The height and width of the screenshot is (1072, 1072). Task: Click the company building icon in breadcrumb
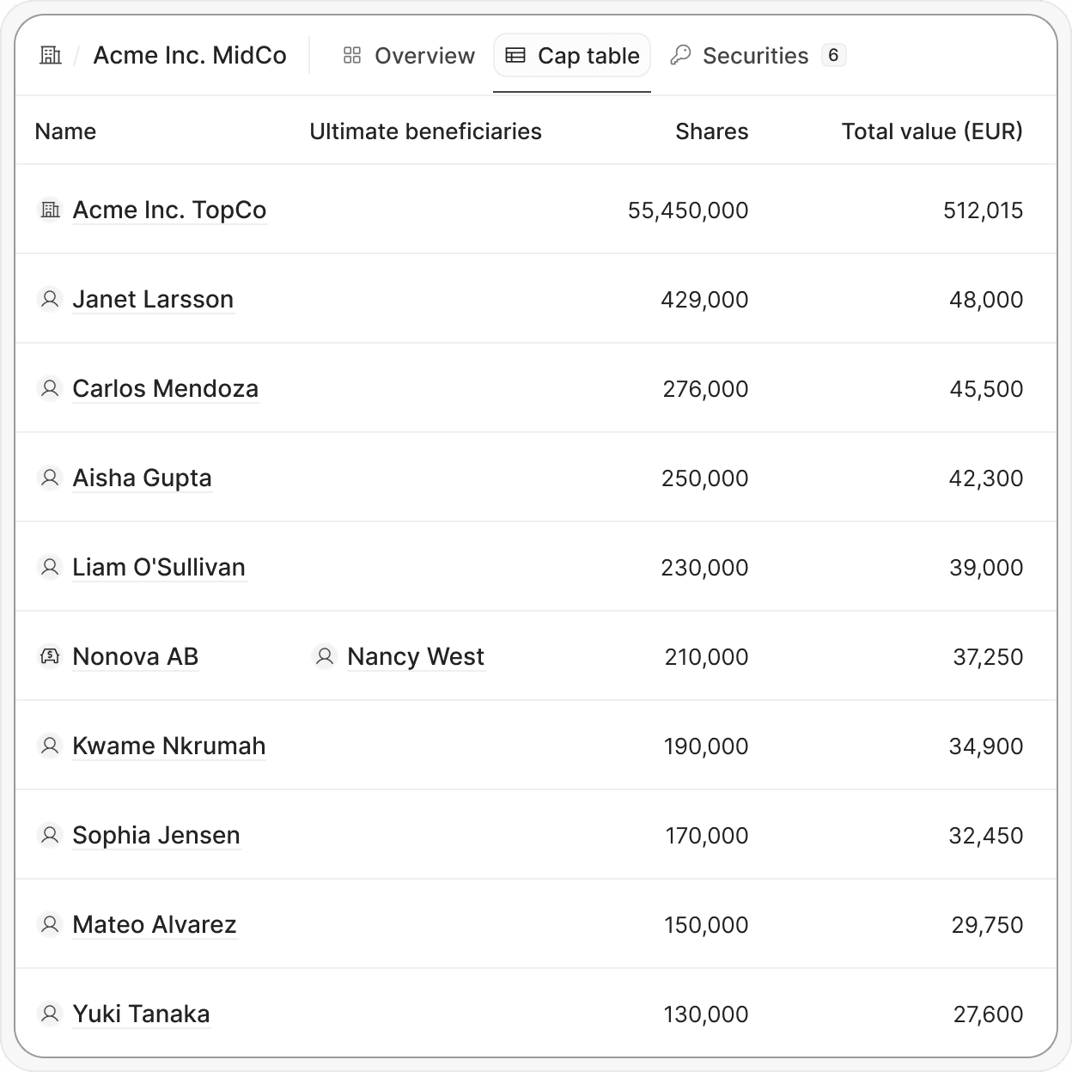coord(51,56)
